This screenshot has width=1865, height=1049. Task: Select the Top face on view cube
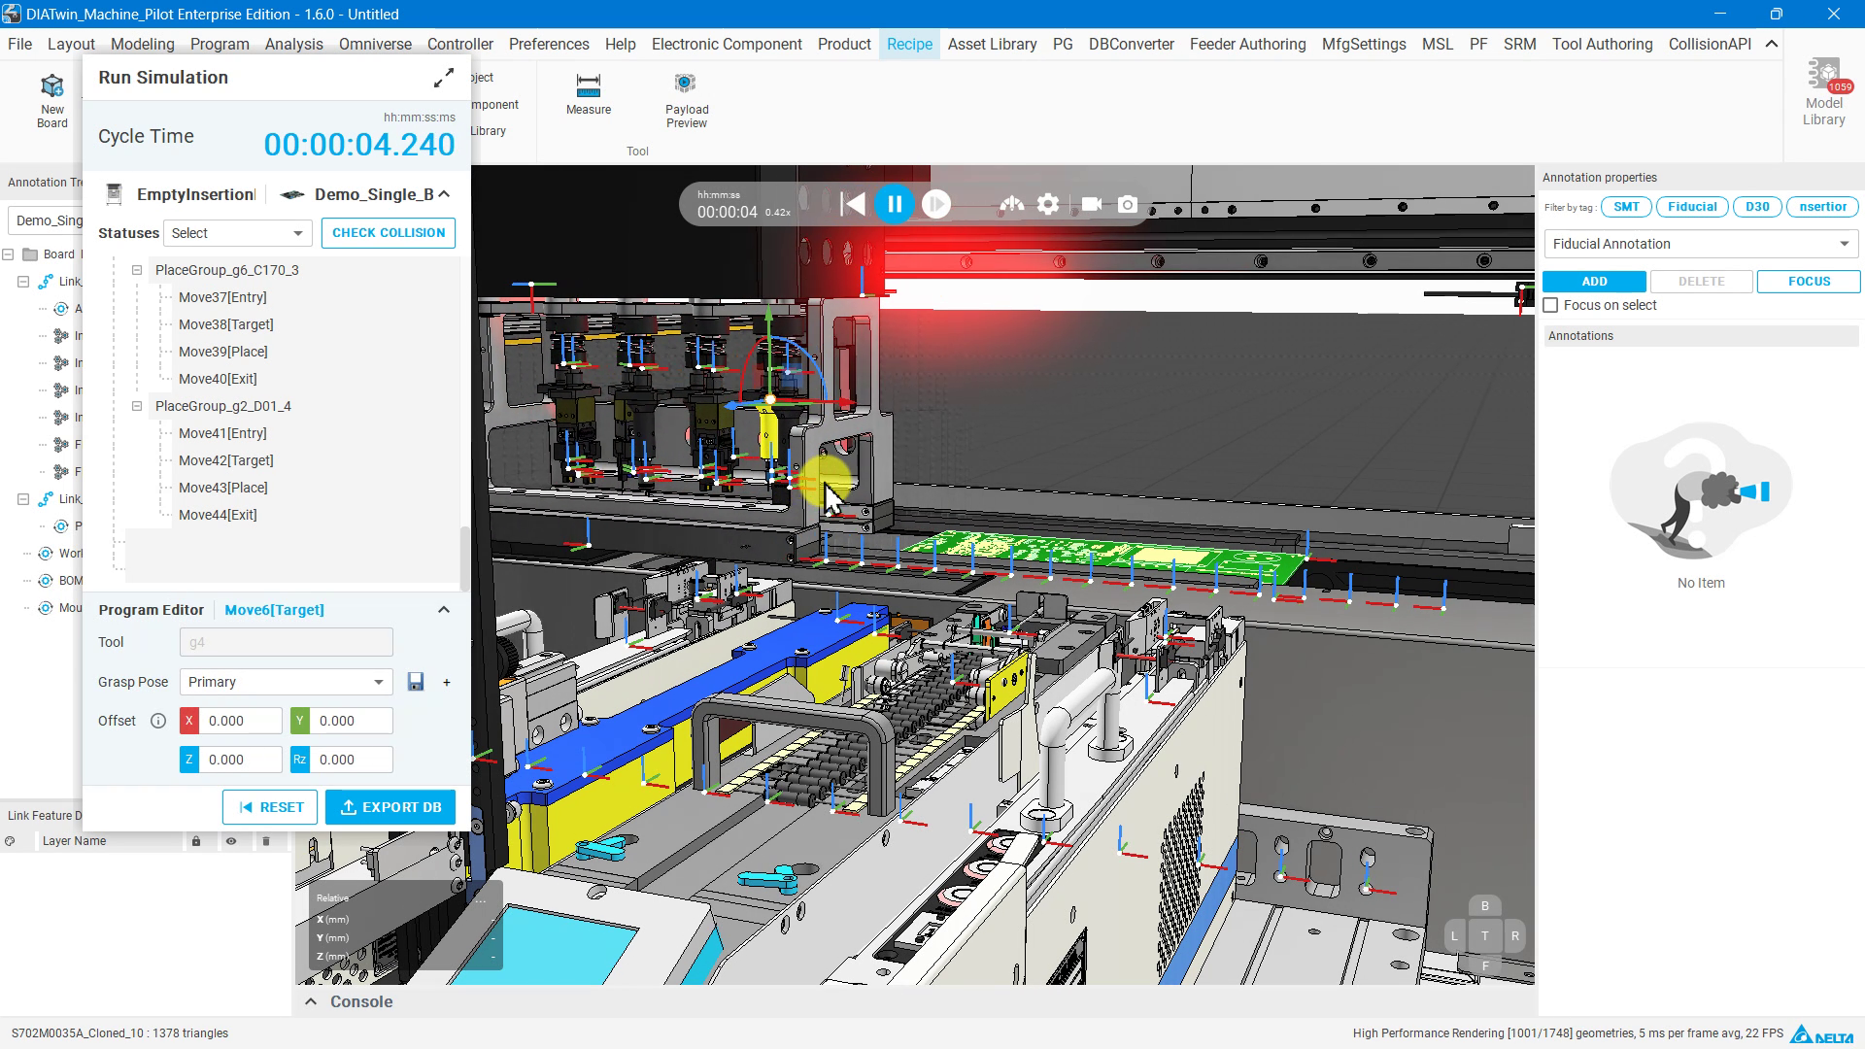pyautogui.click(x=1484, y=936)
